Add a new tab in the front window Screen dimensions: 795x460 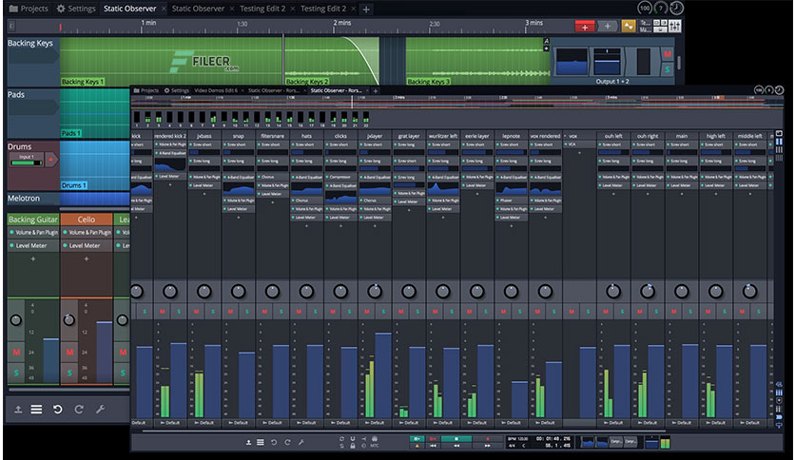tap(376, 90)
